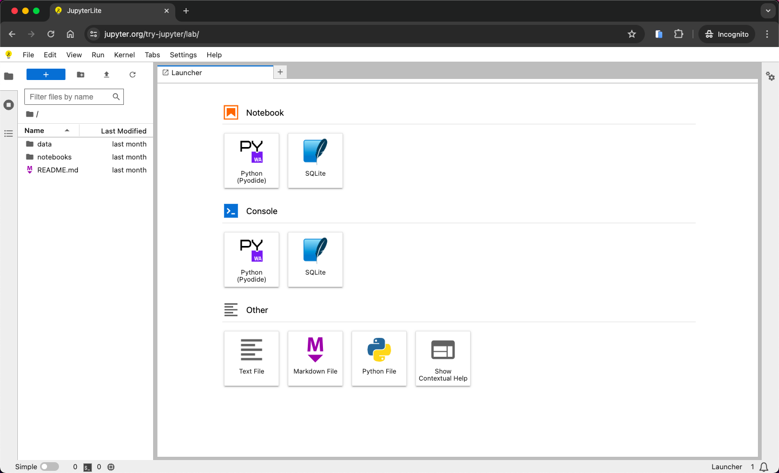Click the Upload Files icon
Screen dimensions: 779x473
[x=107, y=75]
